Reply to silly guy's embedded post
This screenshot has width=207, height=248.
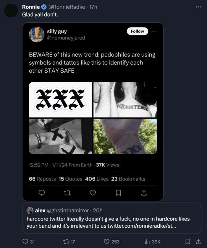click(42, 193)
